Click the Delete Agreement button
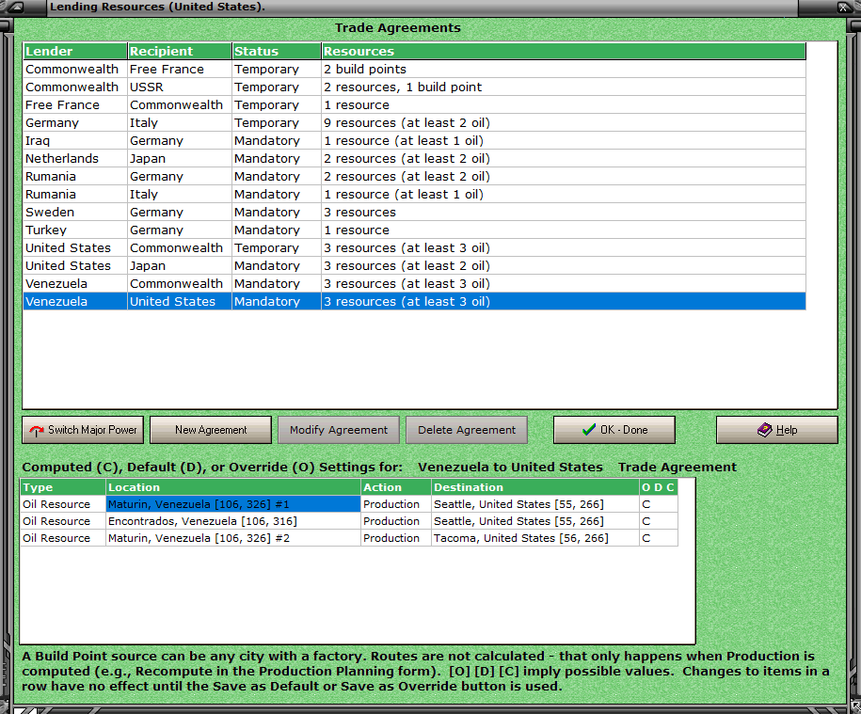Viewport: 861px width, 714px height. [467, 430]
